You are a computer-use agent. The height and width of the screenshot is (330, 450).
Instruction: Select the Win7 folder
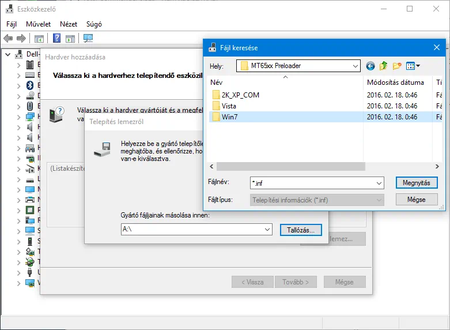pyautogui.click(x=230, y=117)
